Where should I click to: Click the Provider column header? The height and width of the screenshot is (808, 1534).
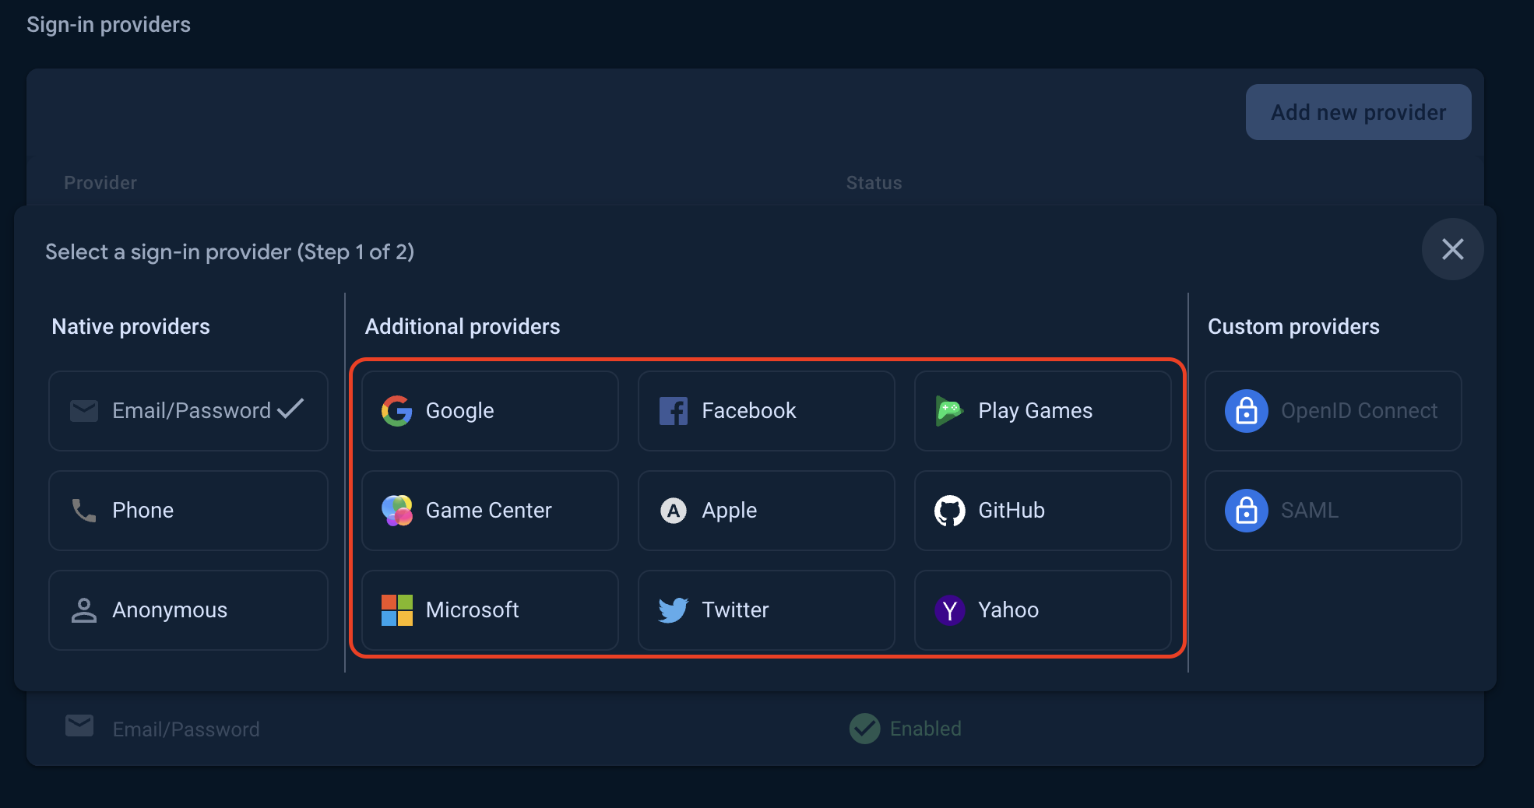click(x=100, y=183)
